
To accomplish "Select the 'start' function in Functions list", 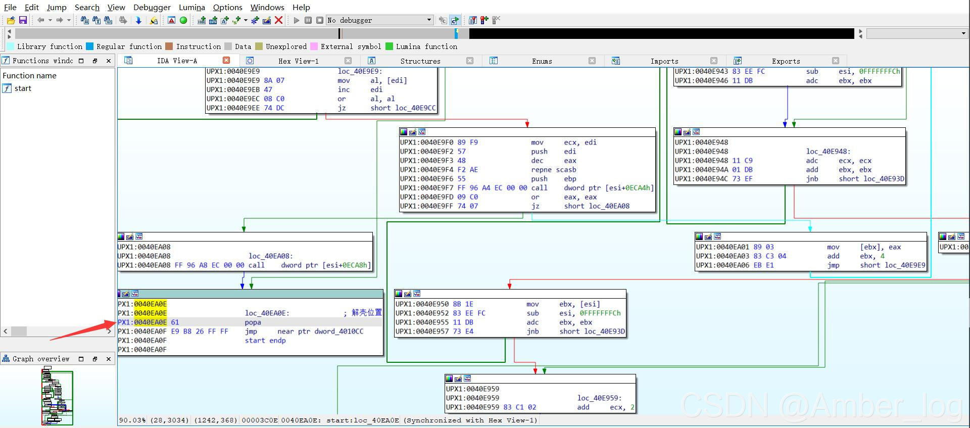I will 23,88.
